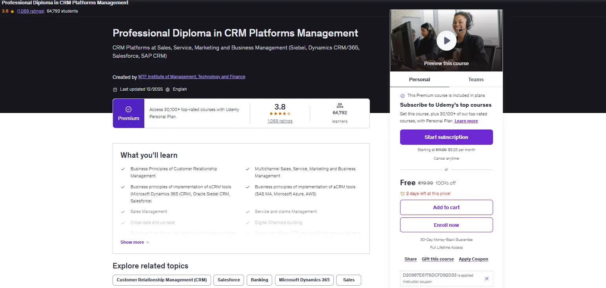This screenshot has width=606, height=288.
Task: Click the orange star in the sticky header
Action: point(13,11)
